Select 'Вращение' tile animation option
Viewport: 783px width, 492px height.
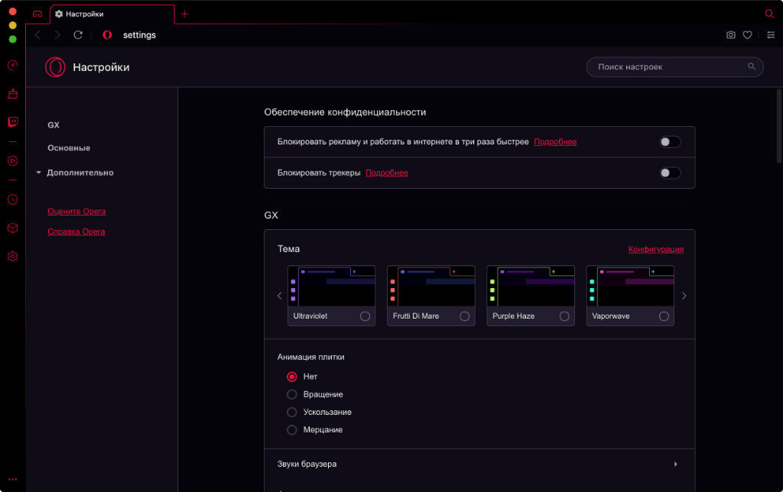pos(291,394)
